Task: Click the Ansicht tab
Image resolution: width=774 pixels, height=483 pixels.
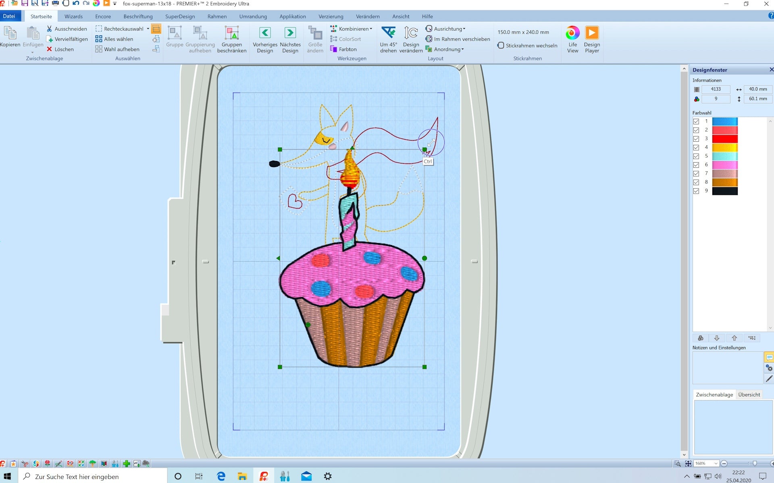Action: click(x=401, y=17)
